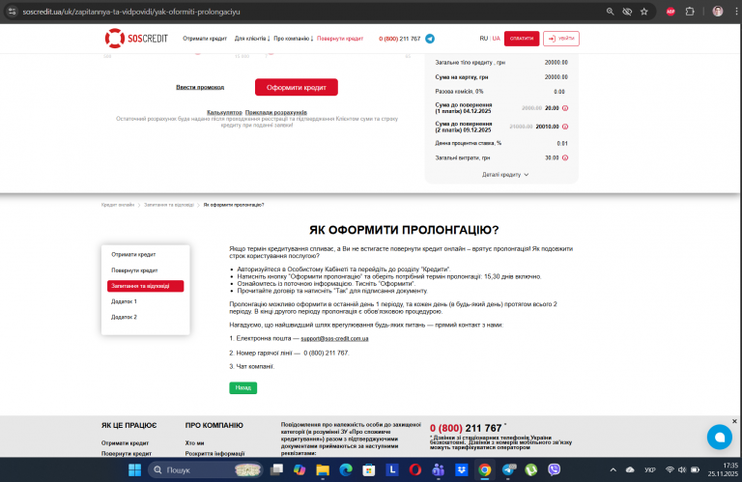Image resolution: width=742 pixels, height=482 pixels.
Task: Show hidden system tray icons
Action: pyautogui.click(x=613, y=469)
